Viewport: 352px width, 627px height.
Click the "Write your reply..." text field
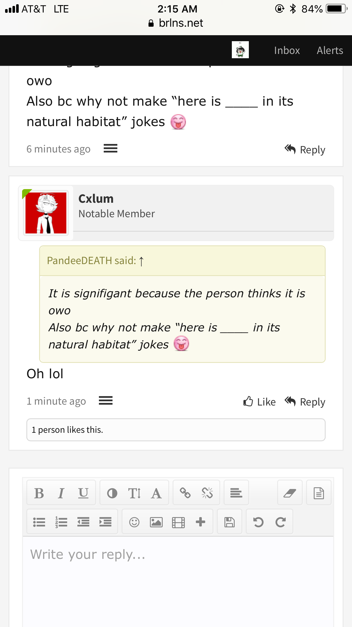pos(178,582)
